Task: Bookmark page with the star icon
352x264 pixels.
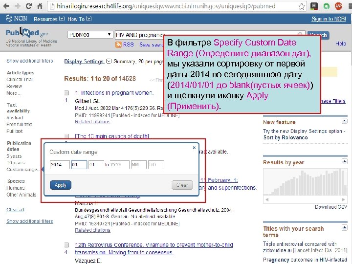Action: coord(302,6)
